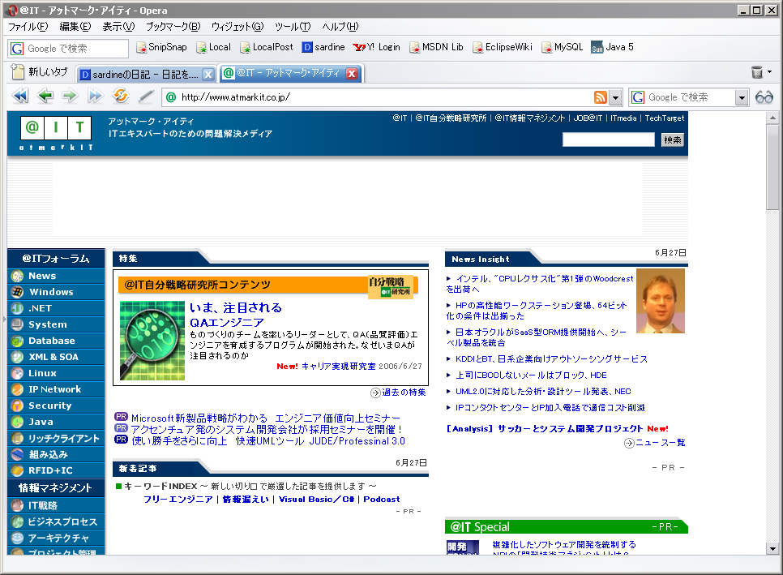The height and width of the screenshot is (575, 783).
Task: Click the Rewind navigation button
Action: pos(20,96)
